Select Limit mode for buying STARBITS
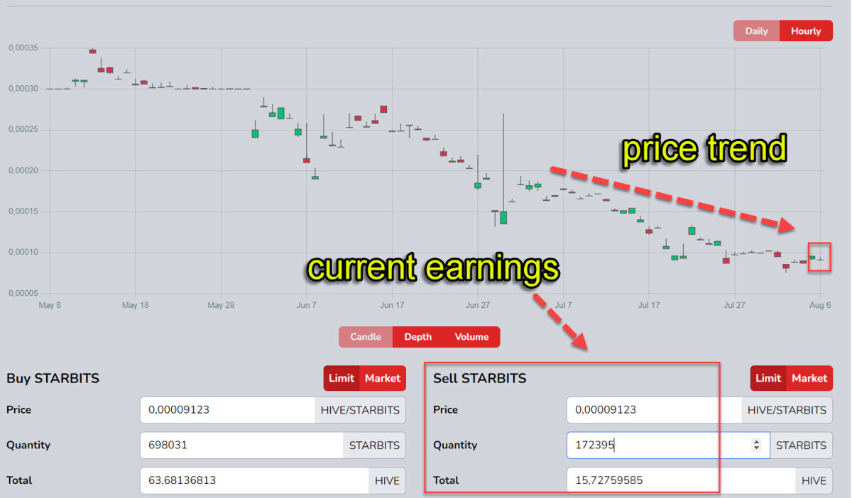The width and height of the screenshot is (852, 498). pos(342,378)
